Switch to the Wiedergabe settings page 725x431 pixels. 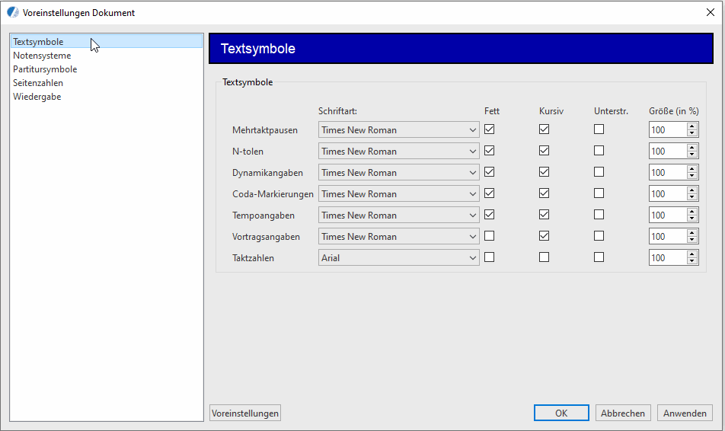37,97
